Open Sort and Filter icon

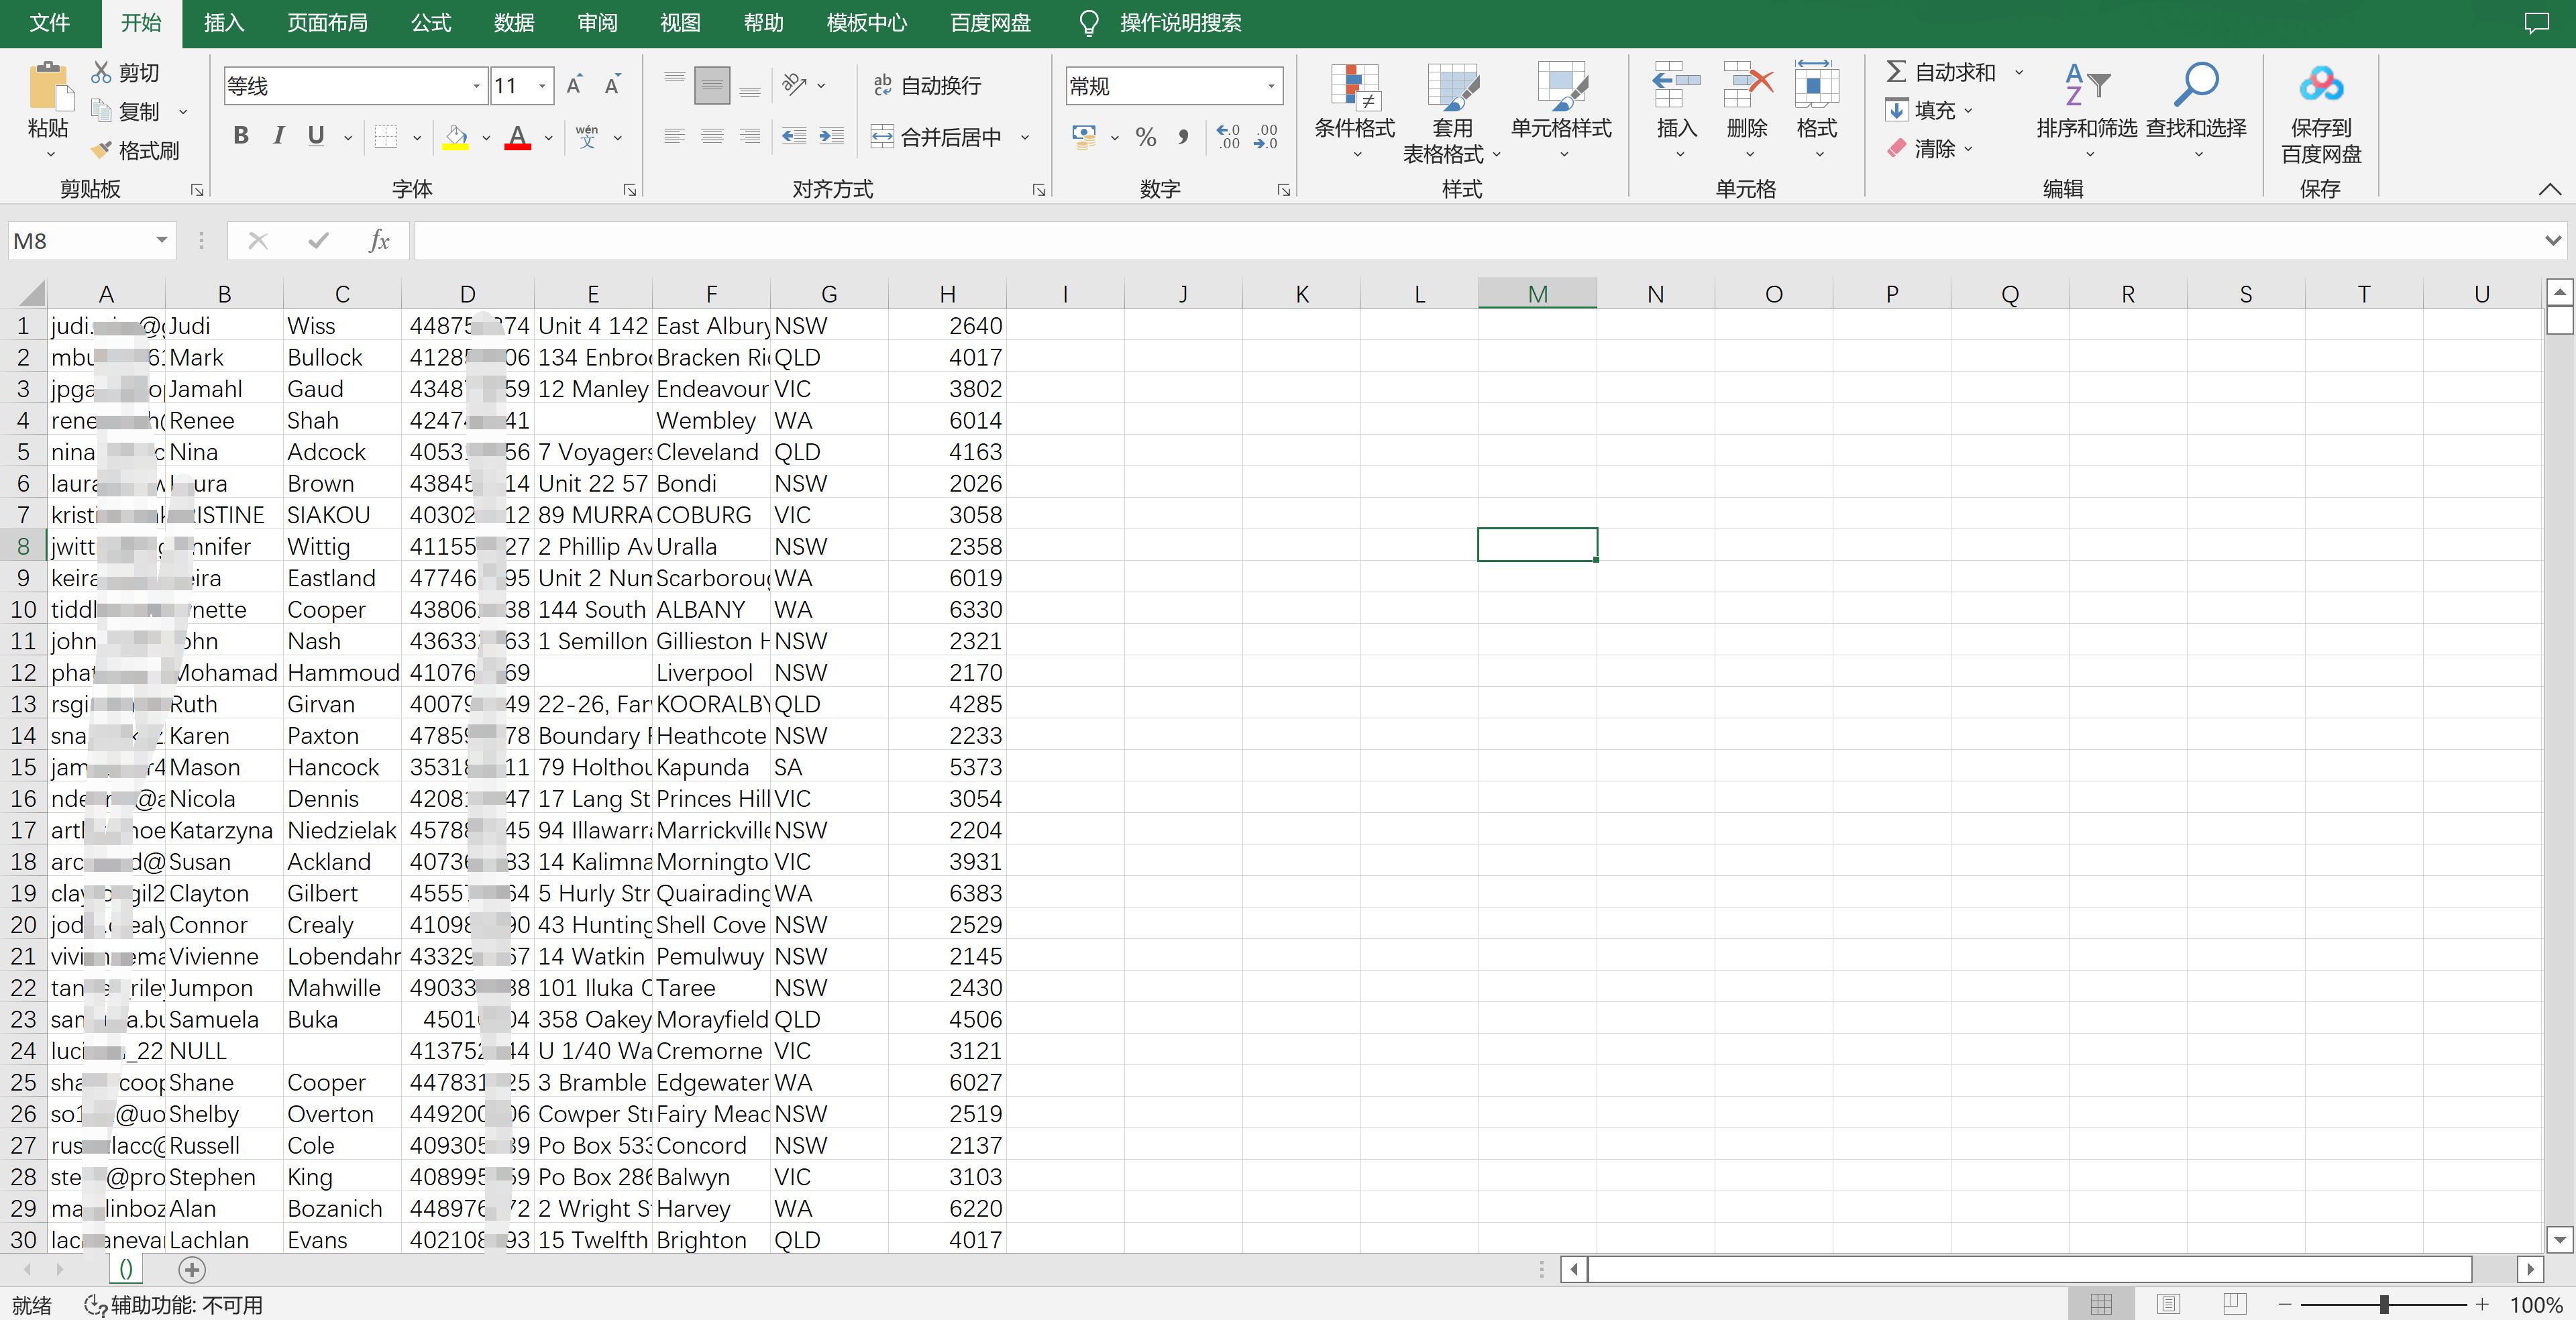click(x=2087, y=85)
